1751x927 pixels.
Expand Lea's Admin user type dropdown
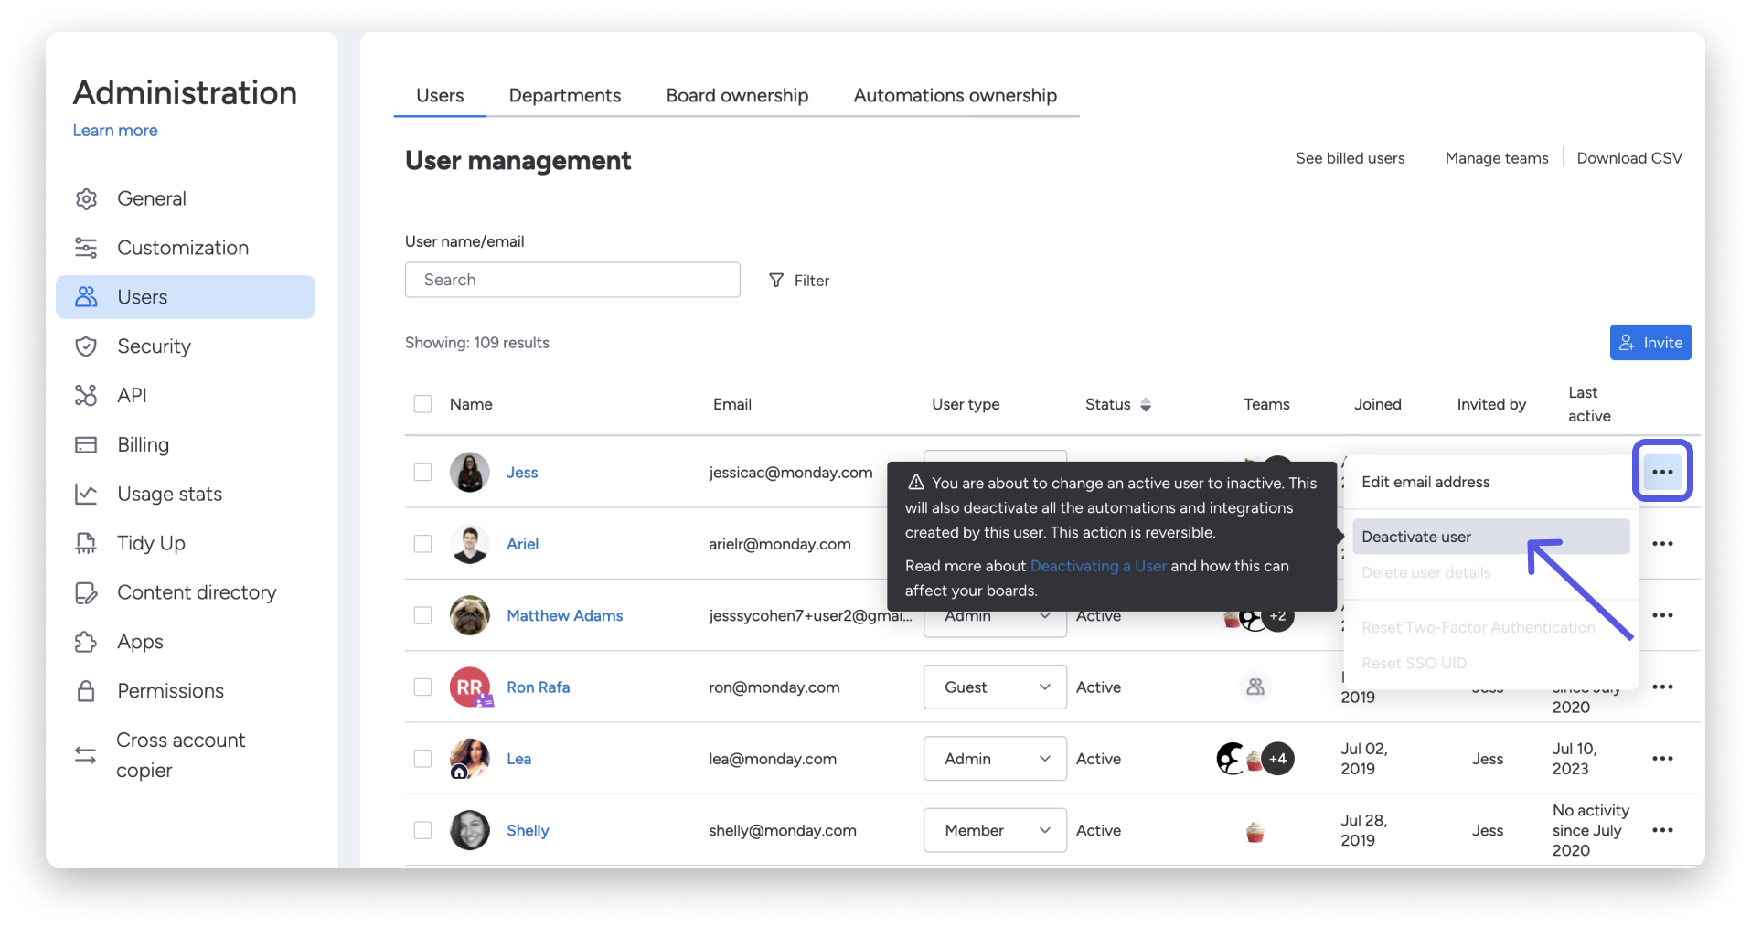(x=994, y=758)
